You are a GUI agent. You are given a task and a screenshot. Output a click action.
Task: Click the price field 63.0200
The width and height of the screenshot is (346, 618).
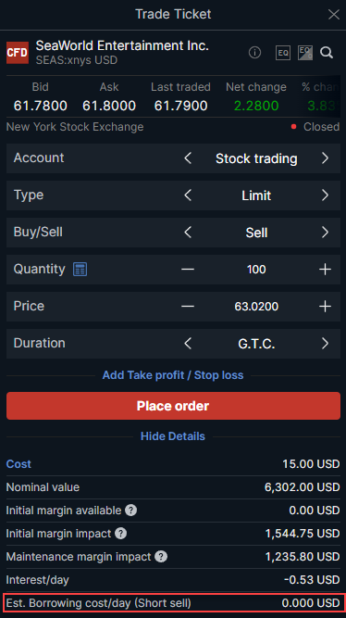pos(256,307)
